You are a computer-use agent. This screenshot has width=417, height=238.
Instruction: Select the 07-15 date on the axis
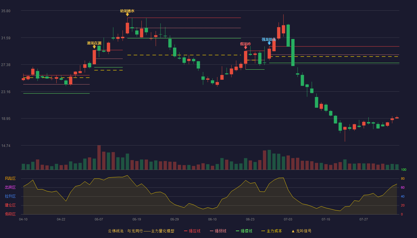326,219
